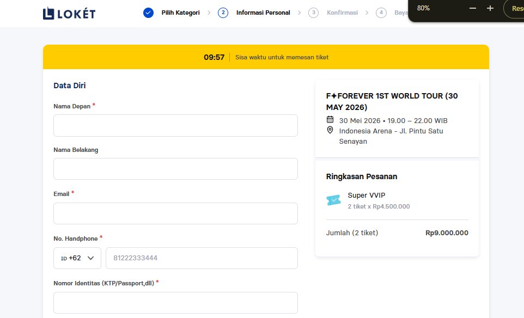This screenshot has height=318, width=524.
Task: Zoom out with the minus button
Action: click(x=473, y=8)
